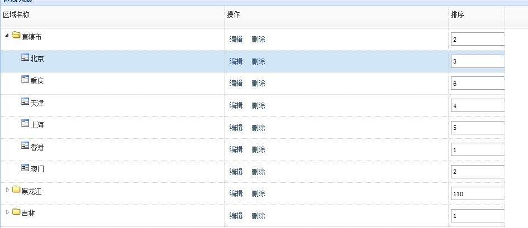Click 删除 link for 重庆 row
Viewport: 528px width, 228px height.
pos(258,83)
